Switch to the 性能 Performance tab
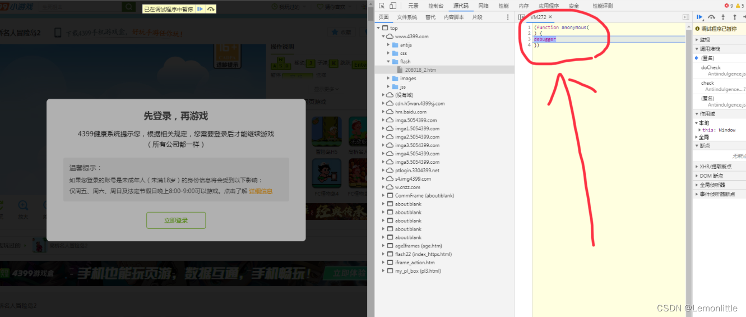Image resolution: width=746 pixels, height=317 pixels. pos(504,6)
